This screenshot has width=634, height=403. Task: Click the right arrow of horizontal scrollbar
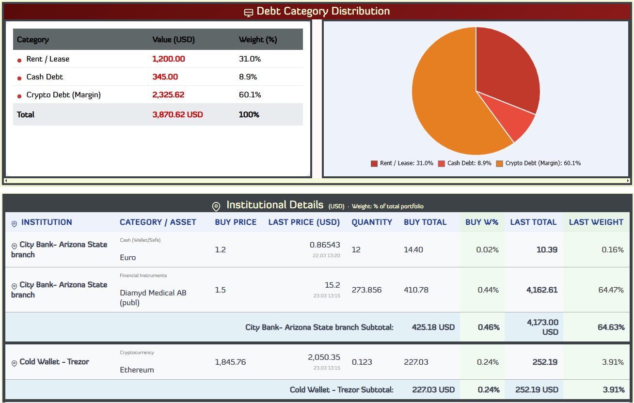point(629,181)
